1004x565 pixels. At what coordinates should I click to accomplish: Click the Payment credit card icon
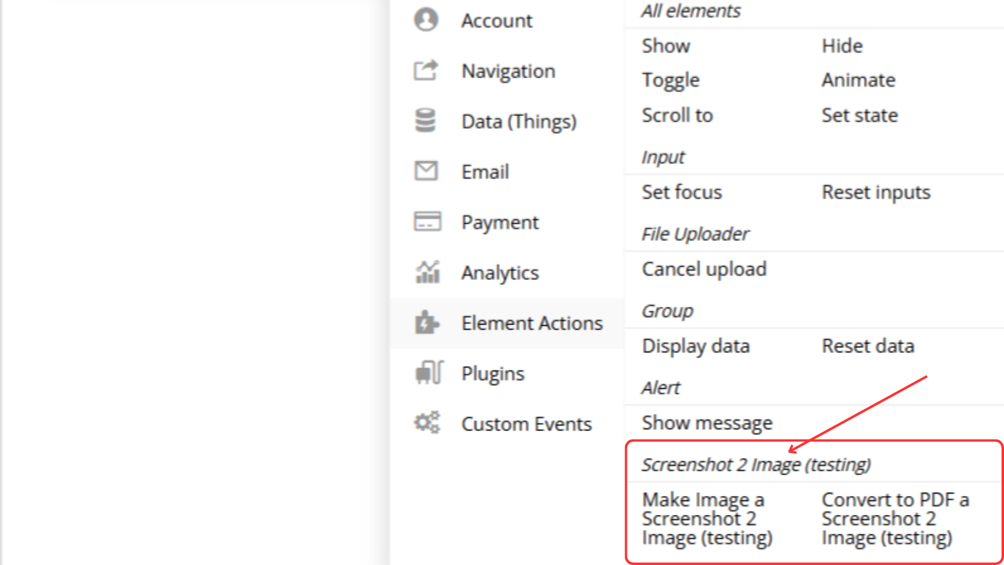[x=427, y=221]
